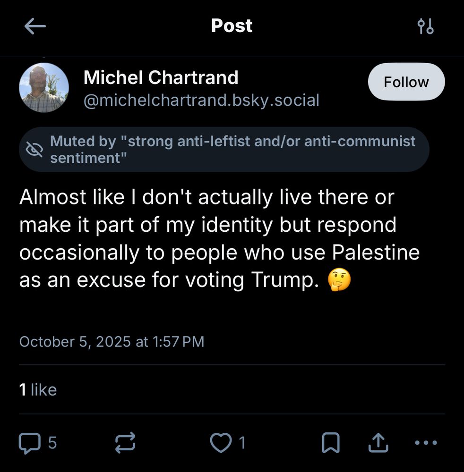Tap the crossed-out eye muted icon
Image resolution: width=464 pixels, height=472 pixels.
click(34, 149)
